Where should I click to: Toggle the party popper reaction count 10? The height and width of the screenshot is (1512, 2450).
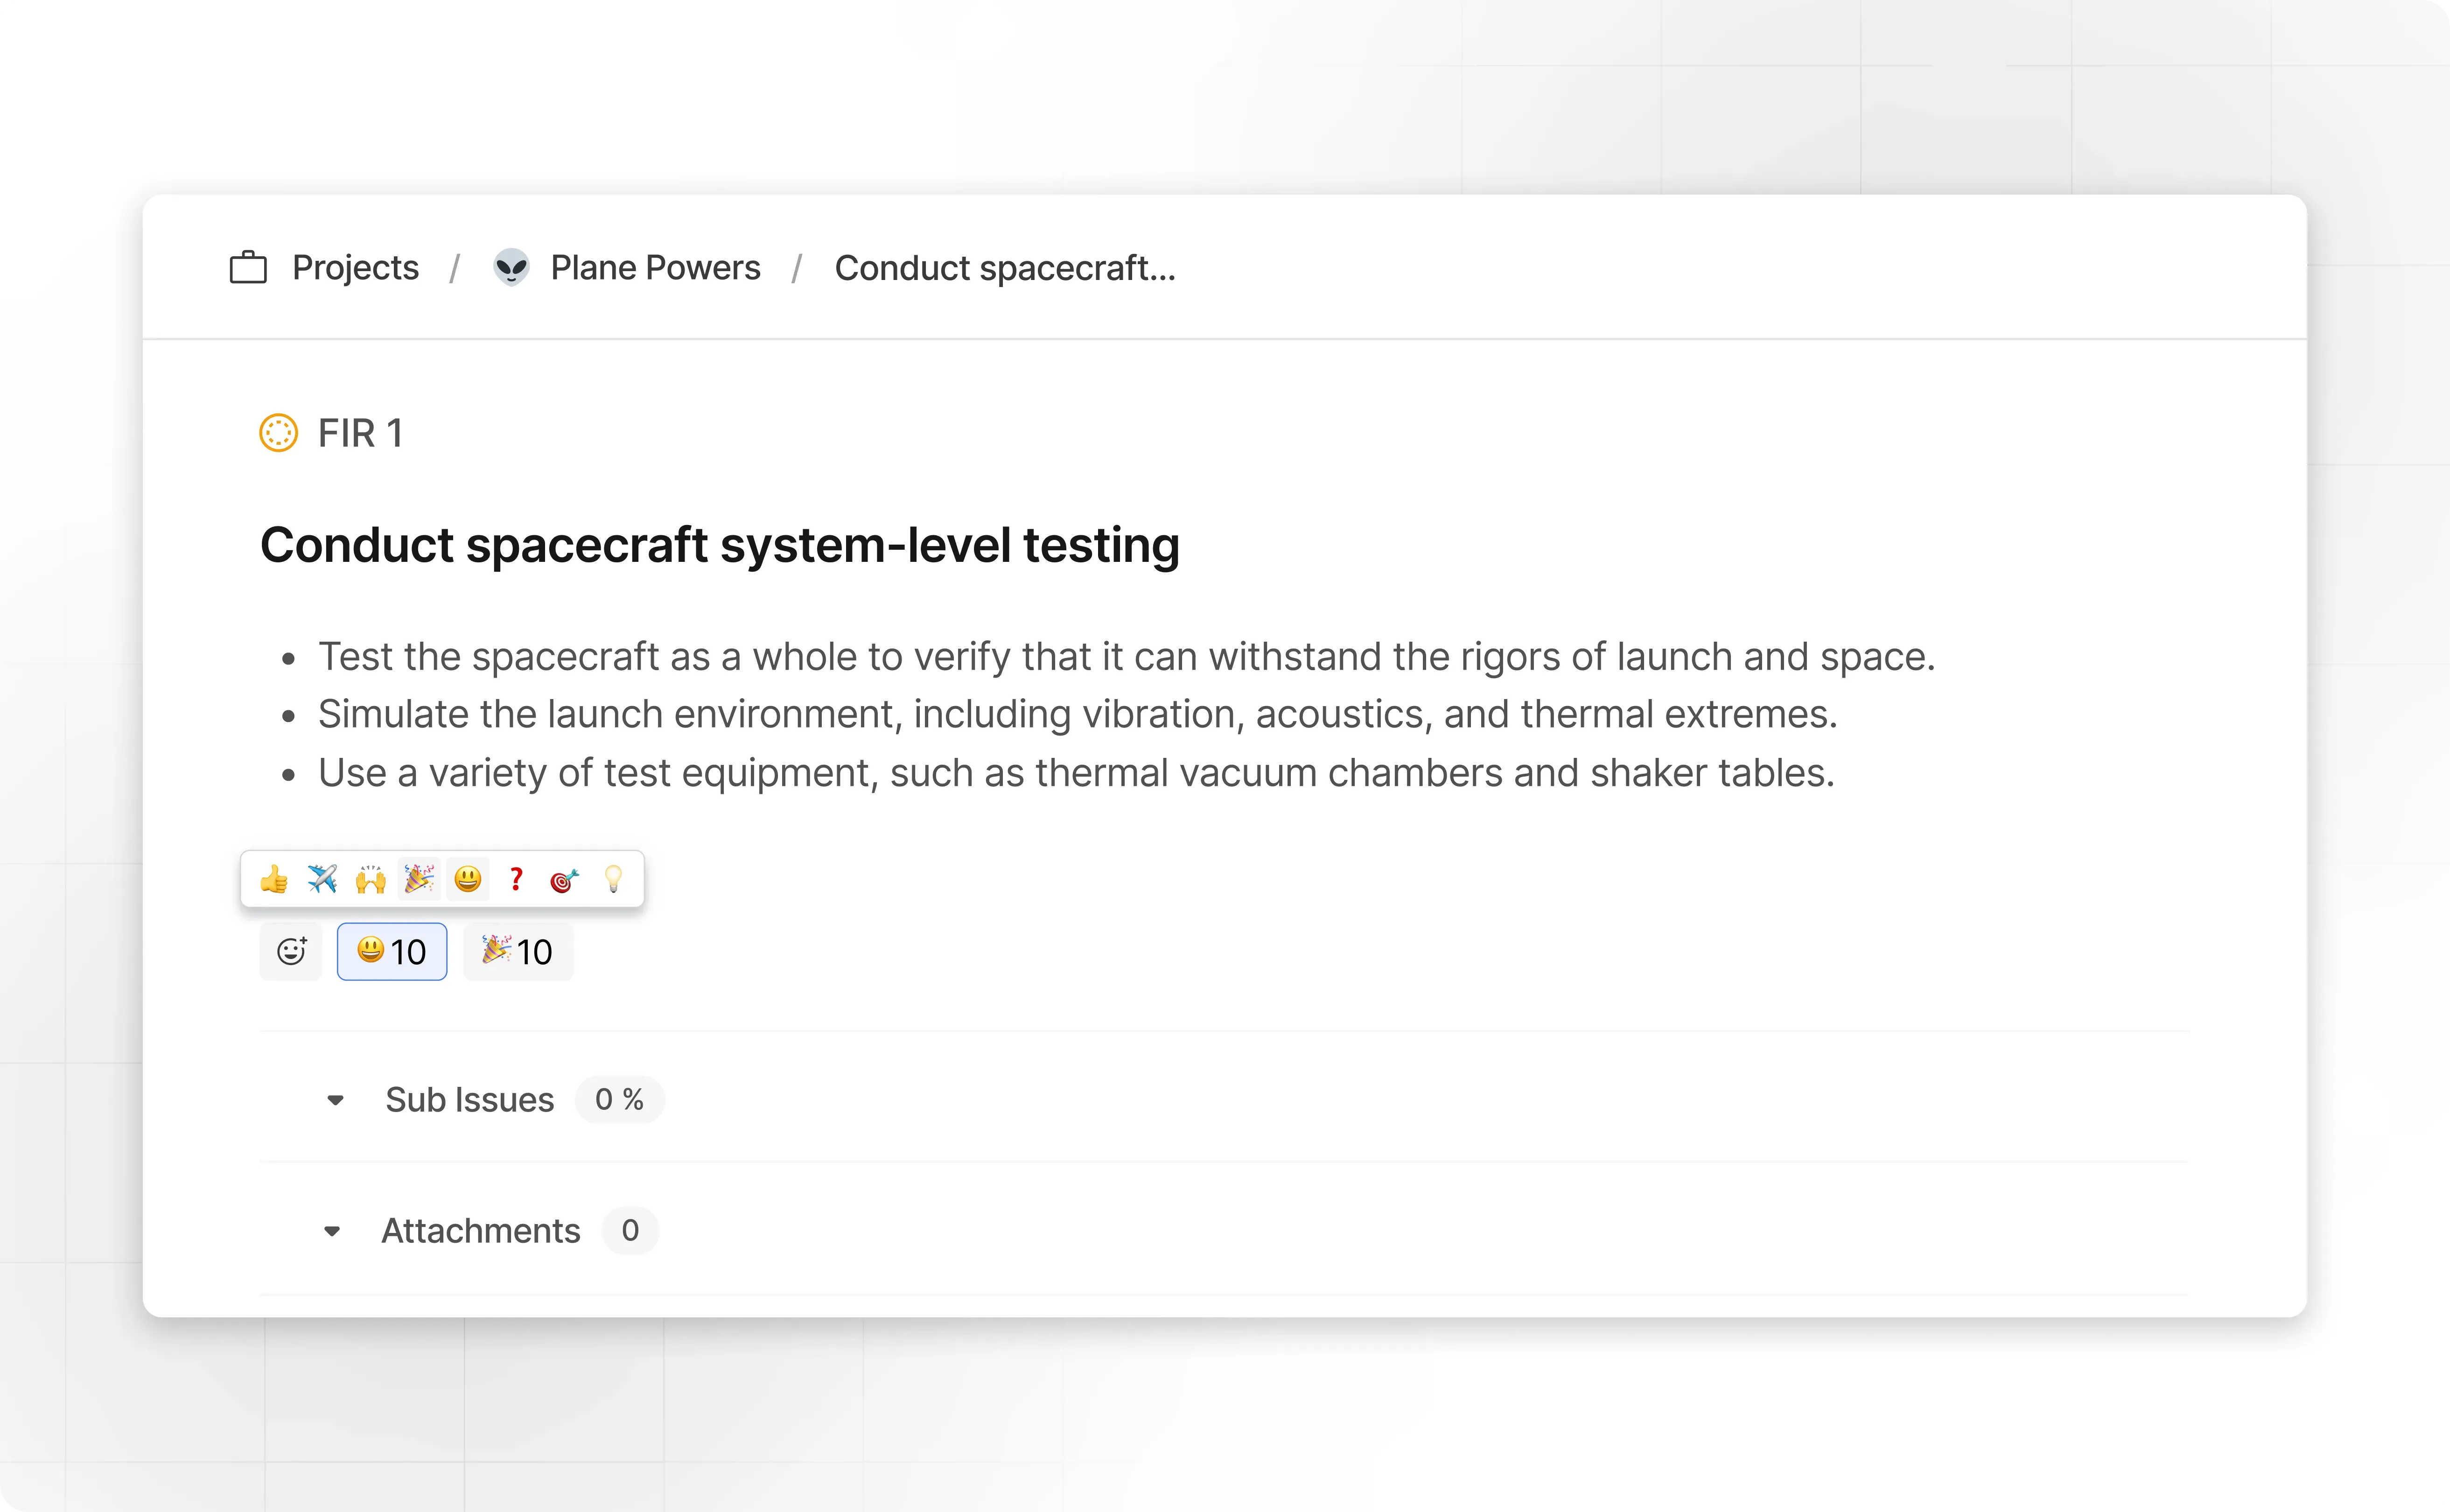[518, 952]
